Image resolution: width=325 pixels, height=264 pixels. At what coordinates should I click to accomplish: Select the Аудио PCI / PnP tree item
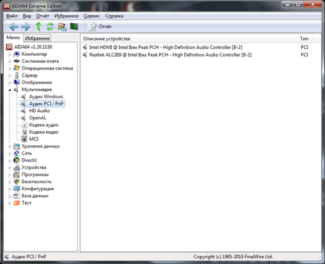[x=43, y=103]
